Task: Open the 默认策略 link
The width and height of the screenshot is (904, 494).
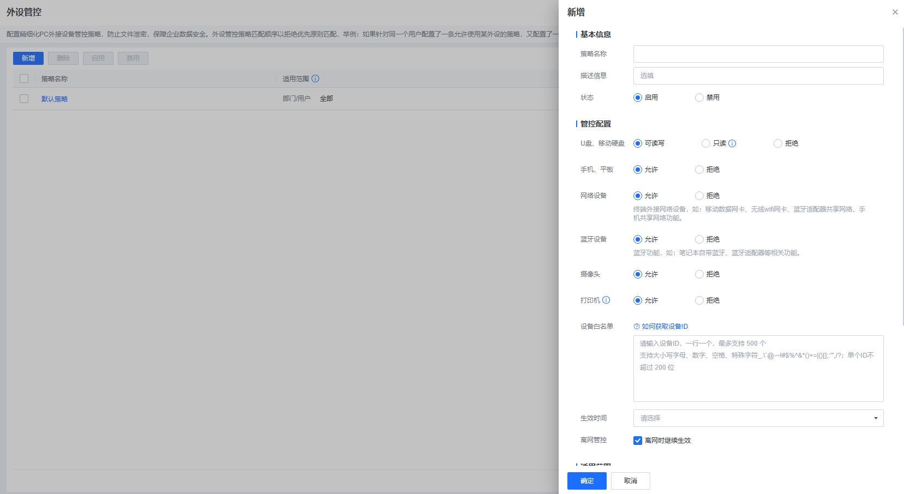Action: (55, 99)
